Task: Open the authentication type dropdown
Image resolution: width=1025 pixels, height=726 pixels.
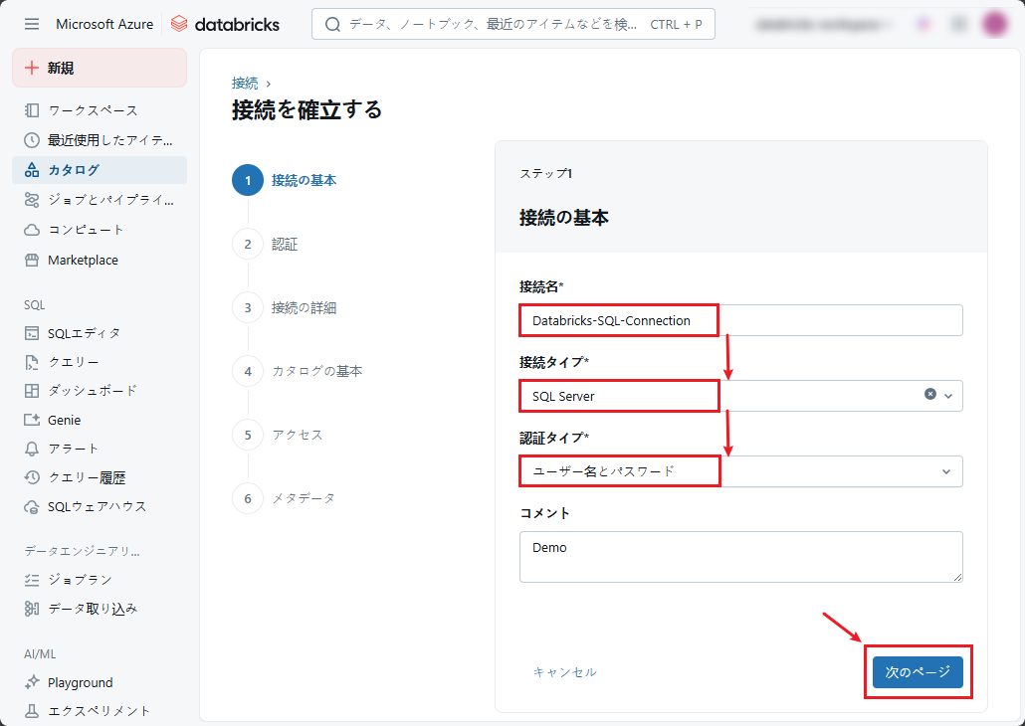Action: coord(740,471)
